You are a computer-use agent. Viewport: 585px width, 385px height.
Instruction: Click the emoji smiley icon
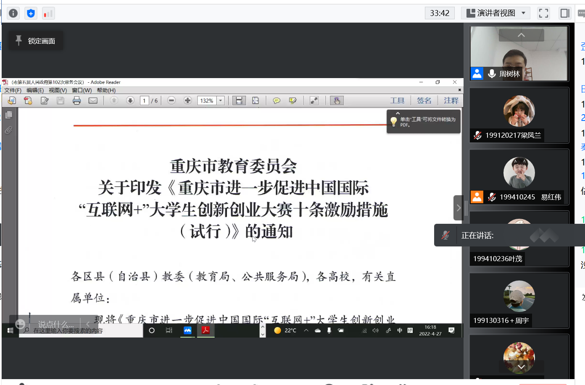[x=20, y=324]
